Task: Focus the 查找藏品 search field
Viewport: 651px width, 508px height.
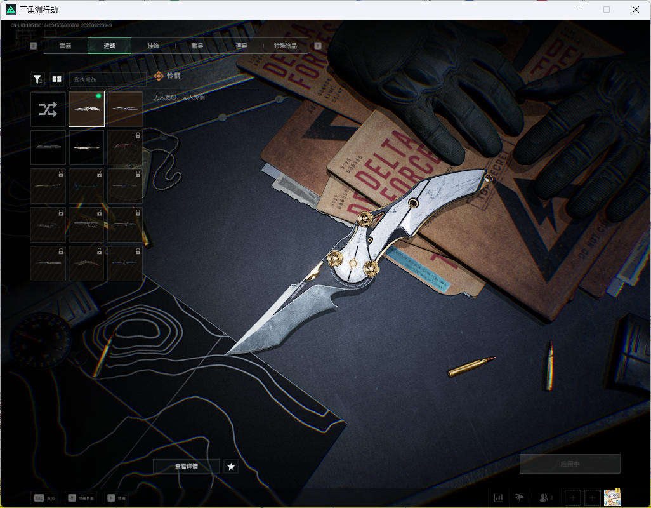Action: pos(108,79)
